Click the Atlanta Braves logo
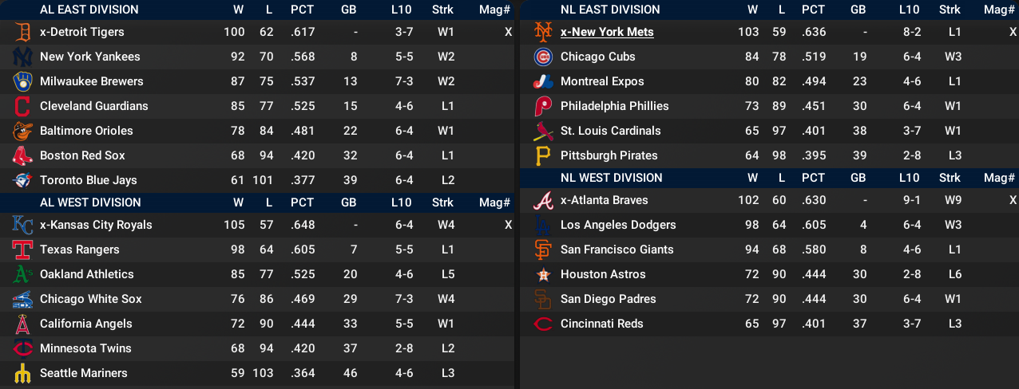The image size is (1019, 389). pyautogui.click(x=543, y=201)
